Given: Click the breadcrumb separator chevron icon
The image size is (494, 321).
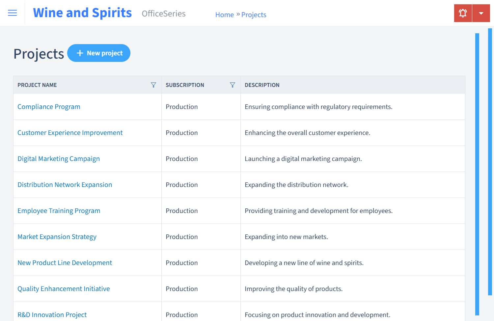Looking at the screenshot, I should [237, 14].
